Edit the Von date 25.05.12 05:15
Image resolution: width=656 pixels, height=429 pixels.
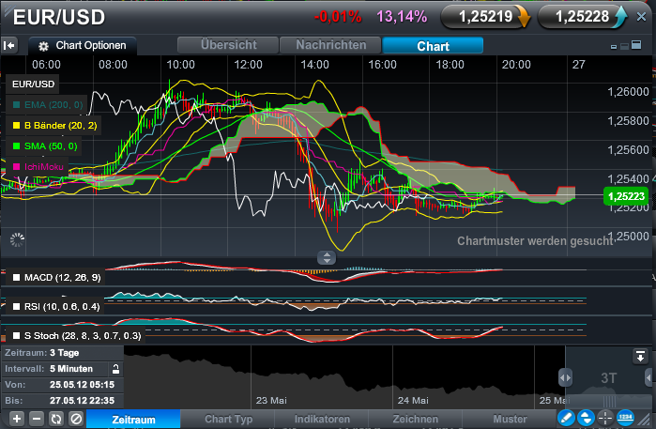(x=82, y=385)
